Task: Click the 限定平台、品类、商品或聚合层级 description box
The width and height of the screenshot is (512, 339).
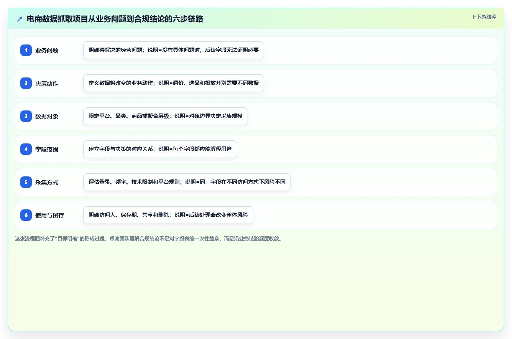Action: tap(166, 116)
